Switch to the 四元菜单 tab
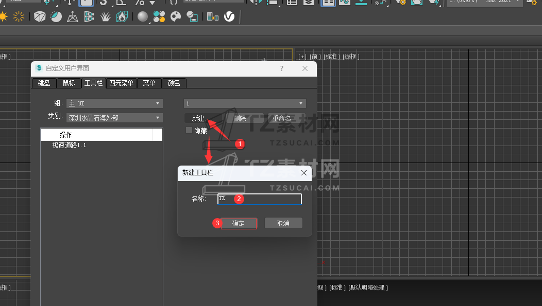 coord(121,83)
